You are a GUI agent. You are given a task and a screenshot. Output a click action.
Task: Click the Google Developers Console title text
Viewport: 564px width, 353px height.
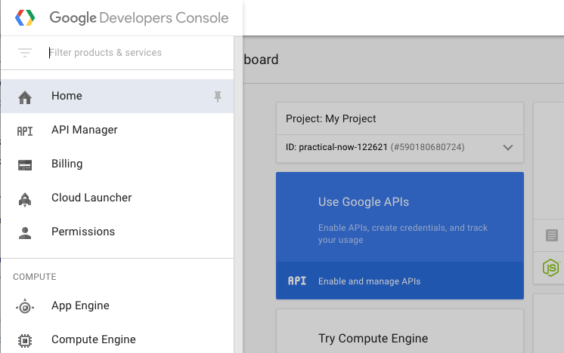139,18
